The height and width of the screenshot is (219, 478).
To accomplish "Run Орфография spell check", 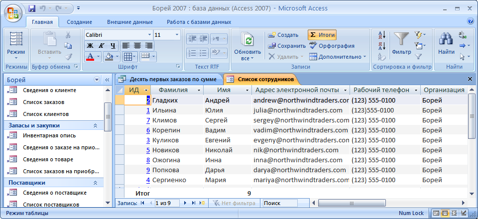I will [x=332, y=46].
